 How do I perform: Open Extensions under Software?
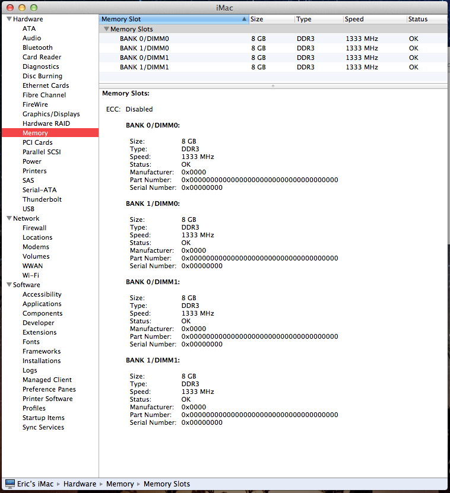click(x=40, y=332)
